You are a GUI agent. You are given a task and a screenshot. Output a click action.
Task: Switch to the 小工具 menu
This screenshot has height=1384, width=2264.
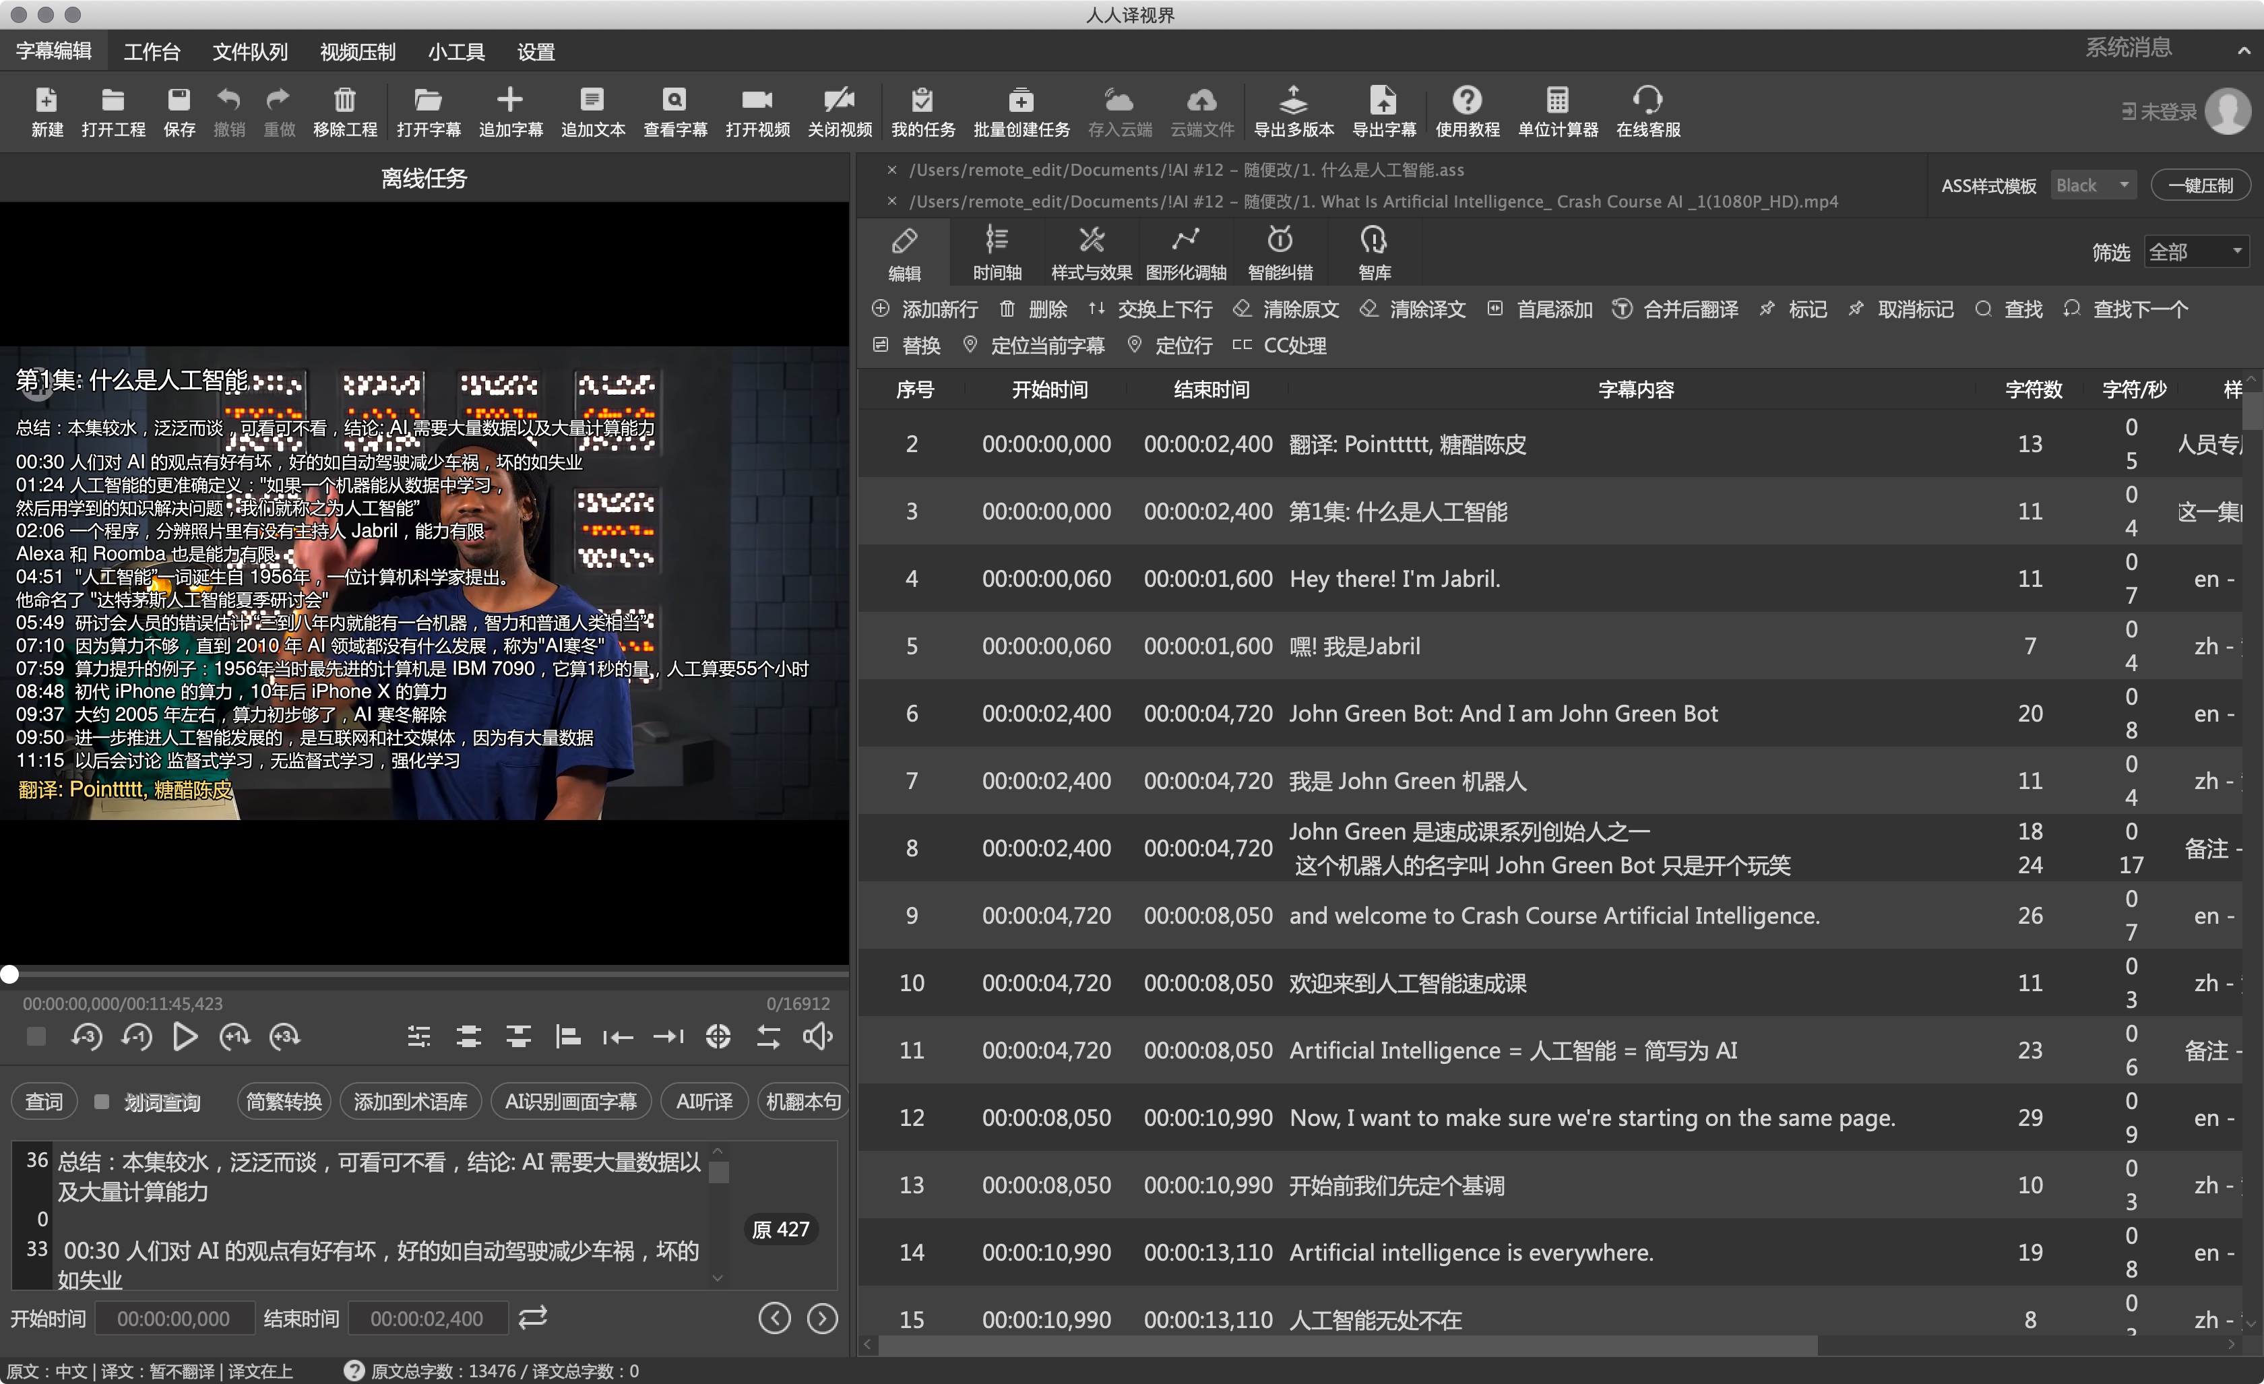coord(455,51)
